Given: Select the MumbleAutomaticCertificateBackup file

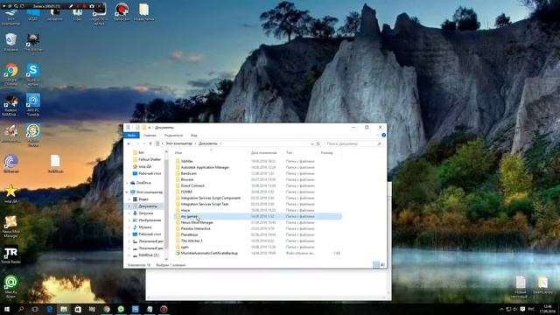Looking at the screenshot, I should pos(209,253).
